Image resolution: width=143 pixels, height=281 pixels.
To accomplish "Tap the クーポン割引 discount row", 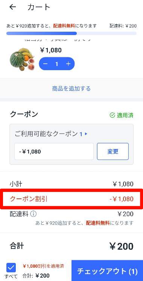I will click(71, 199).
